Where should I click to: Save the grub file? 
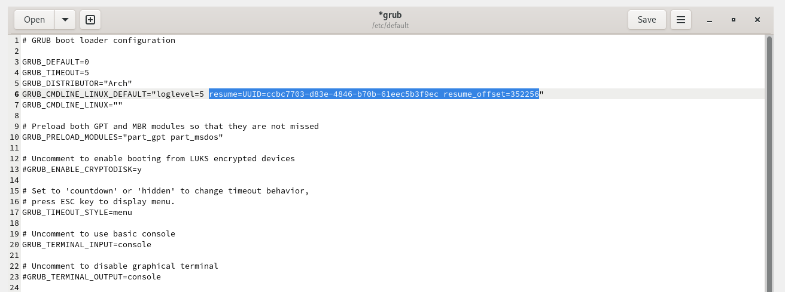647,20
